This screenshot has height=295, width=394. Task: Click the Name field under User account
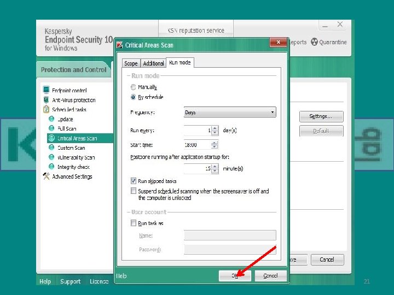(x=230, y=235)
